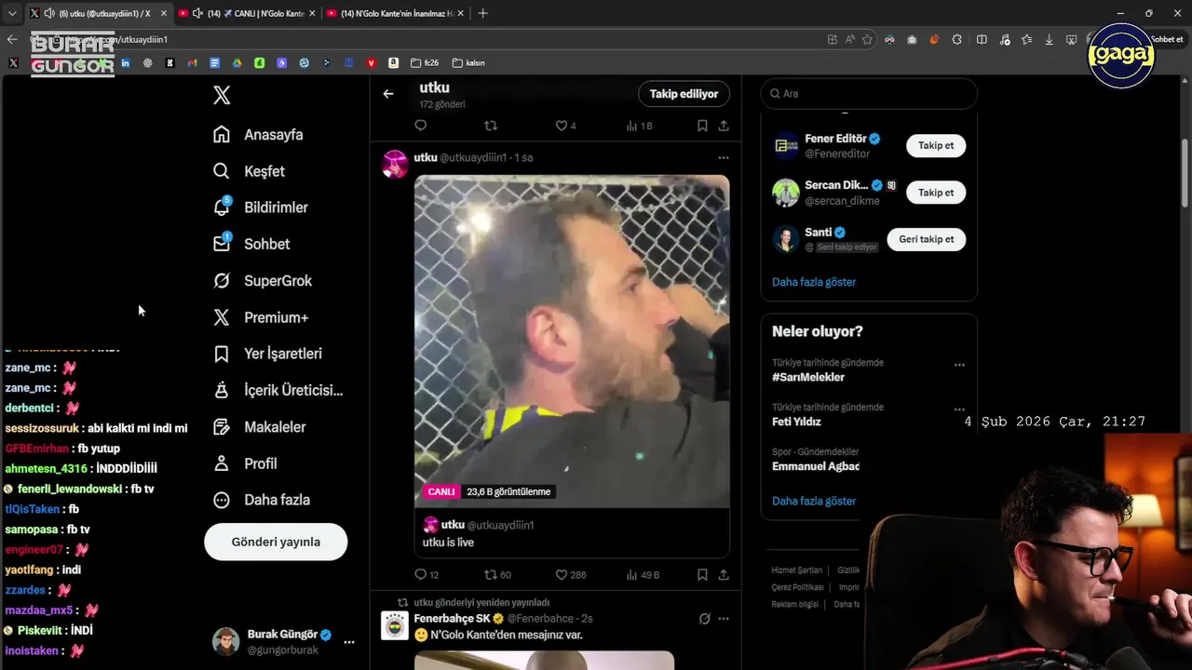Open the three-dot menu on utku's live post
The image size is (1192, 670).
[724, 158]
